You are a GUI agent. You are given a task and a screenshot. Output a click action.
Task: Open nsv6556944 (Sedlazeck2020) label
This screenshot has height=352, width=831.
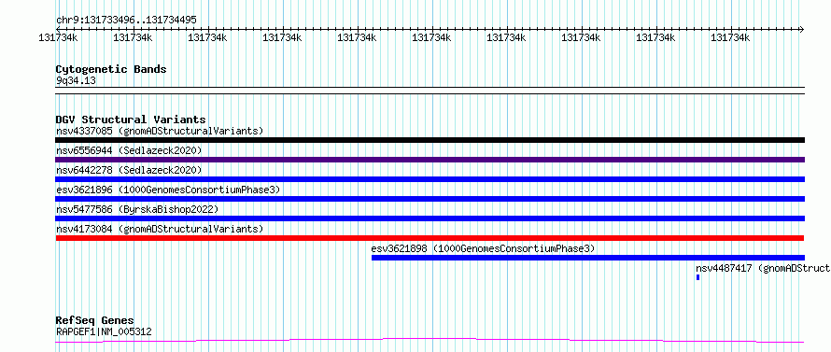(129, 150)
